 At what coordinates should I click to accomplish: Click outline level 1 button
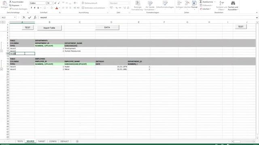point(2,22)
